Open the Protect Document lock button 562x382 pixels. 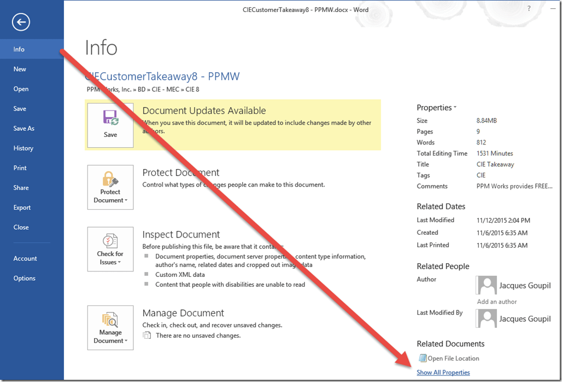pyautogui.click(x=110, y=187)
